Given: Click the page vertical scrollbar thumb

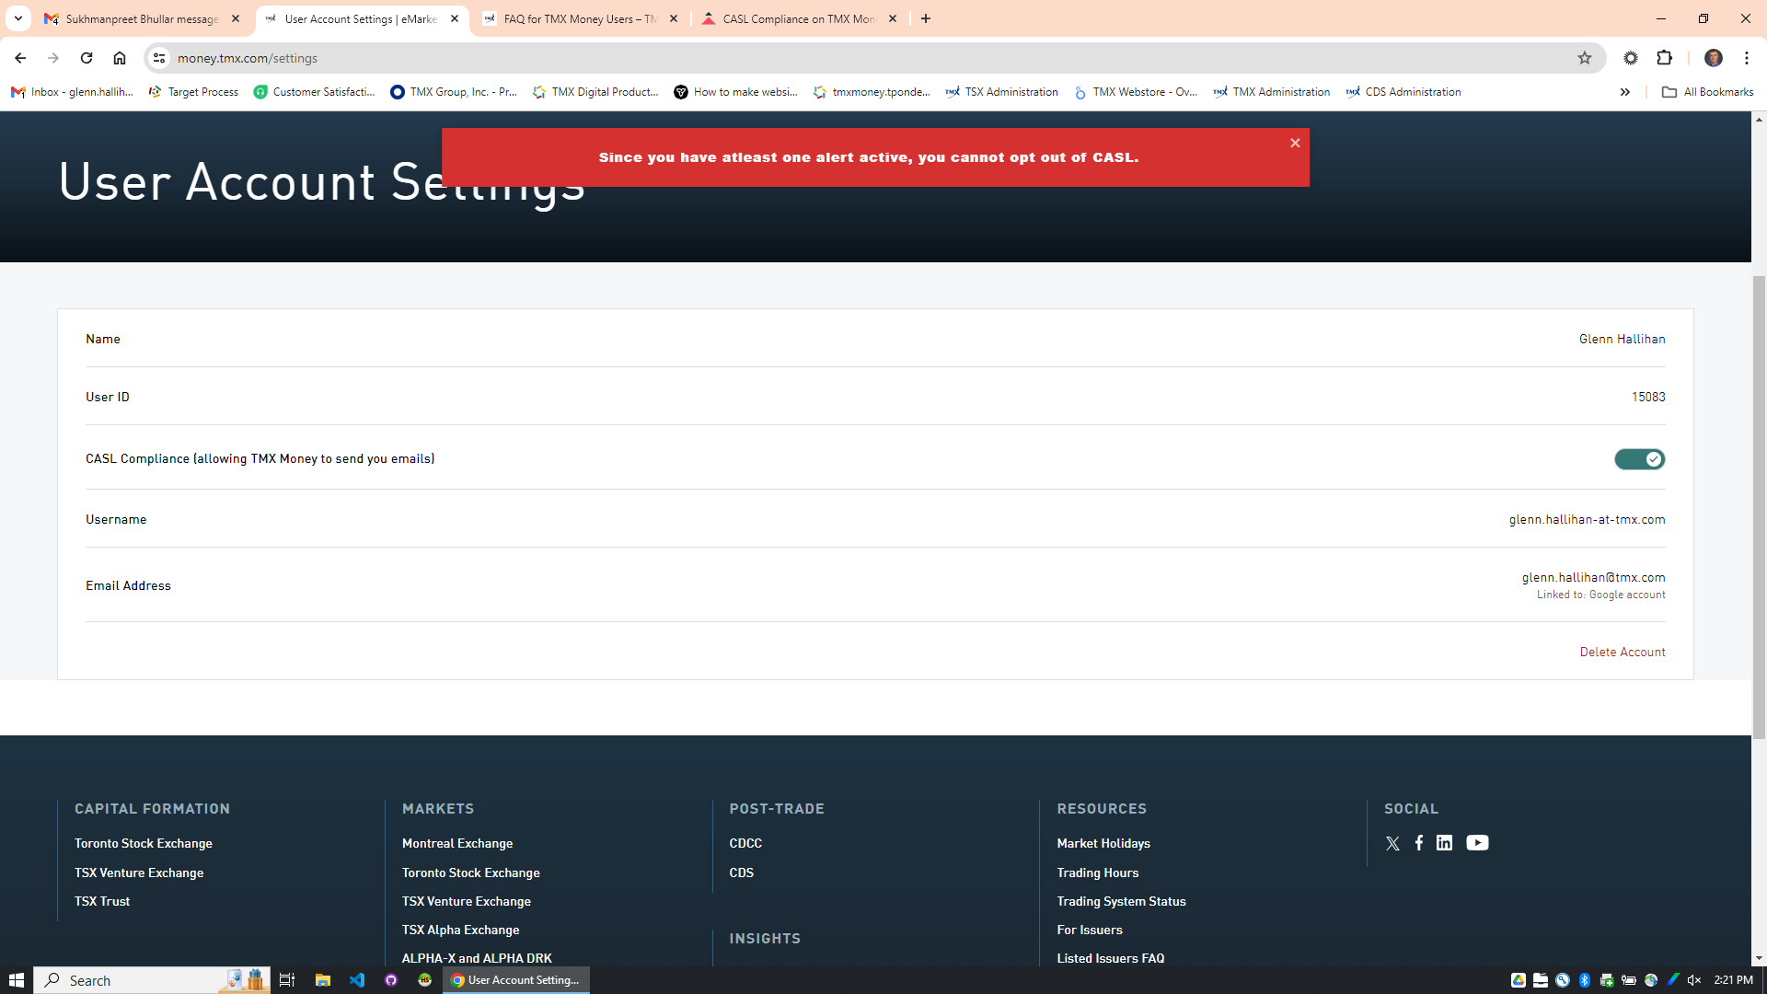Looking at the screenshot, I should (1759, 506).
